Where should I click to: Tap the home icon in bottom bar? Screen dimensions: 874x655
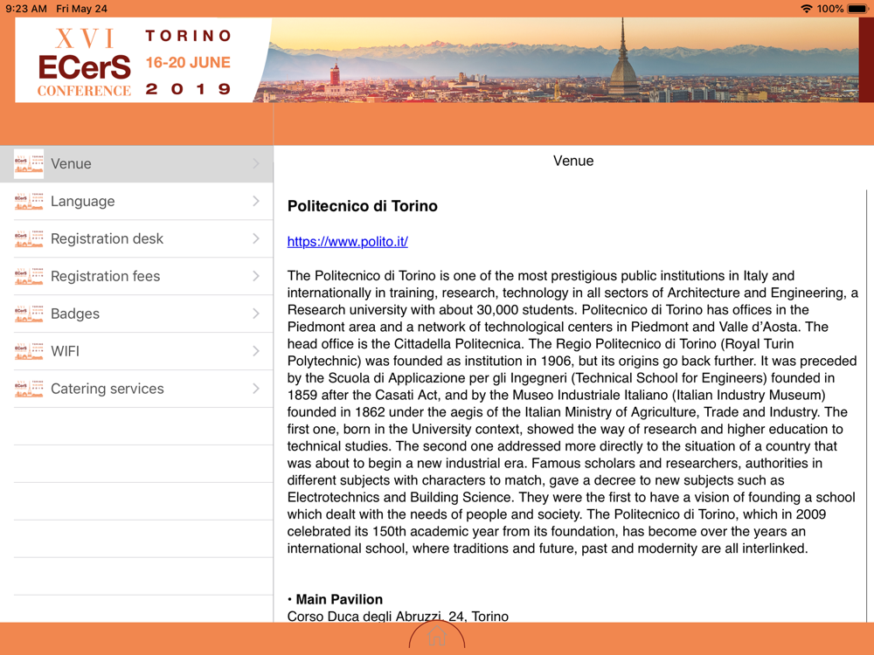click(437, 636)
